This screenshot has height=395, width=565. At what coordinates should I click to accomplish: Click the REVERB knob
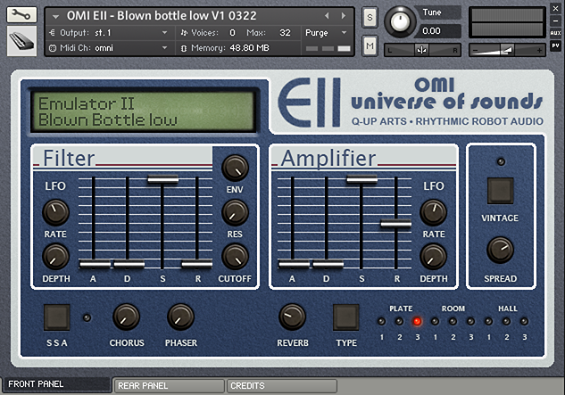[x=291, y=316]
